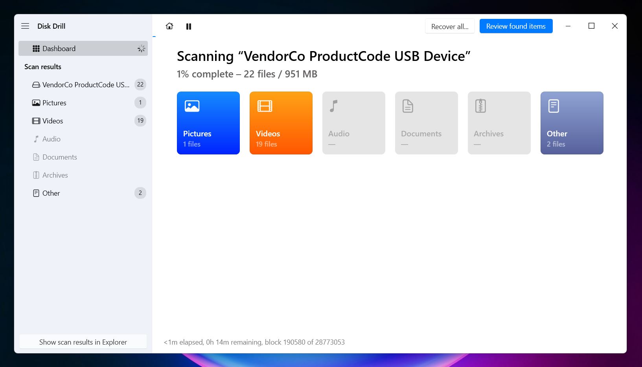Screen dimensions: 642x367
Task: Open the purple Other tile
Action: pyautogui.click(x=572, y=123)
